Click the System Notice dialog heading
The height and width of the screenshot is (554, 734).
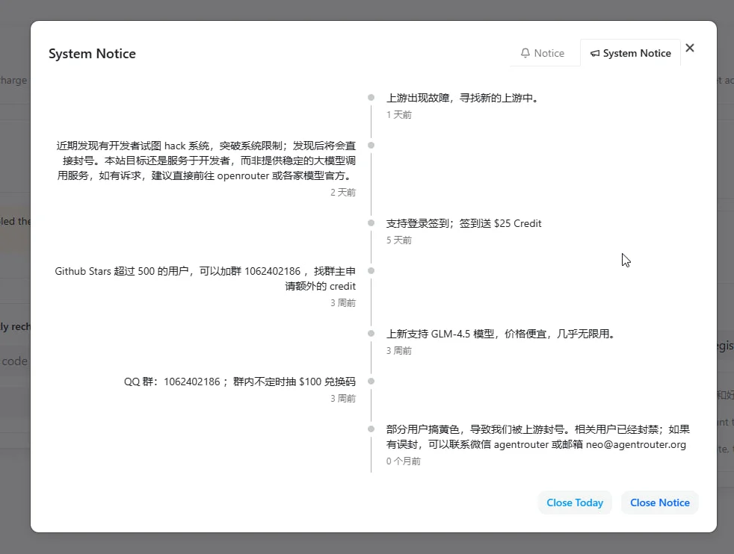[92, 54]
